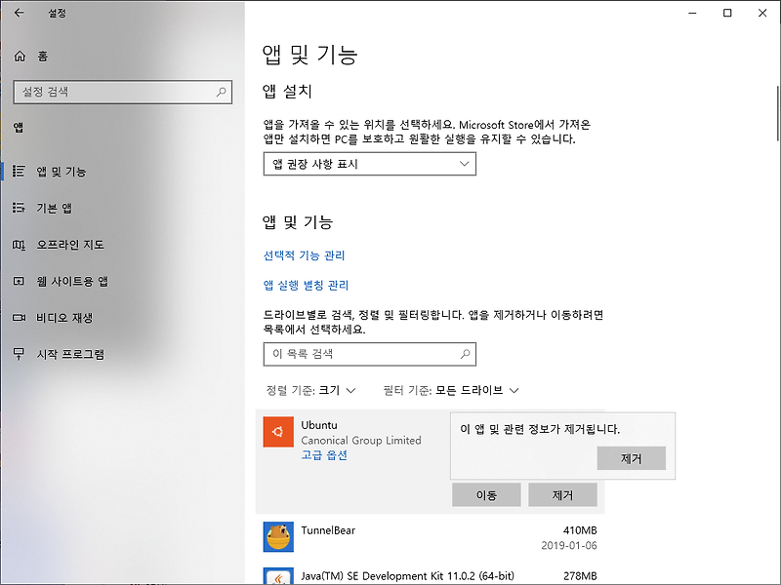Click the Java SE Development Kit icon
This screenshot has height=585, width=781.
point(278,576)
